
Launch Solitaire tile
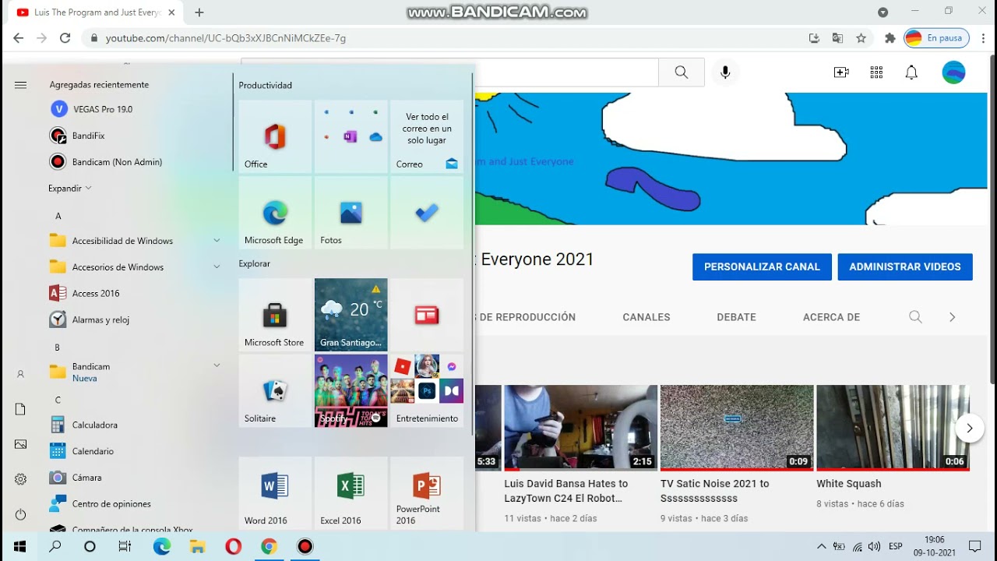[275, 391]
